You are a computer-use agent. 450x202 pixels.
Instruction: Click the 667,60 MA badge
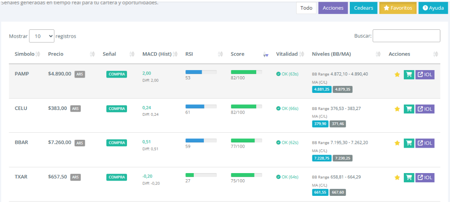[338, 192]
